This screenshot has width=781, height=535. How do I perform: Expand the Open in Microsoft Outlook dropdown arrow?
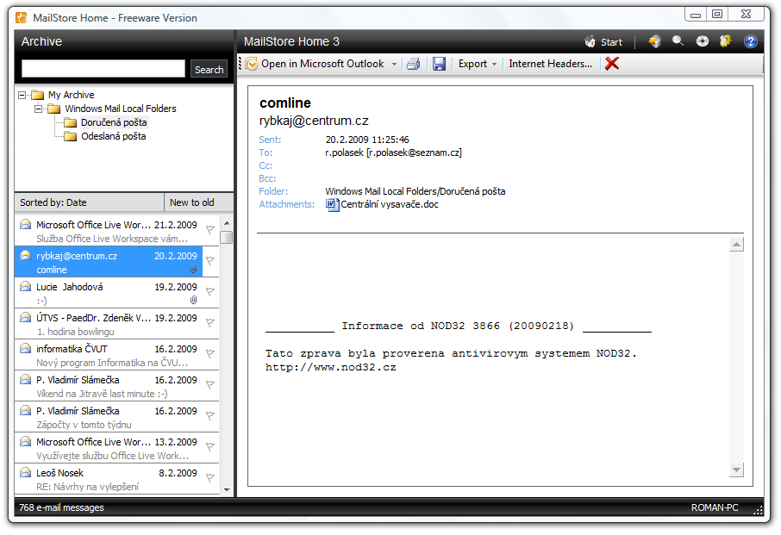395,65
